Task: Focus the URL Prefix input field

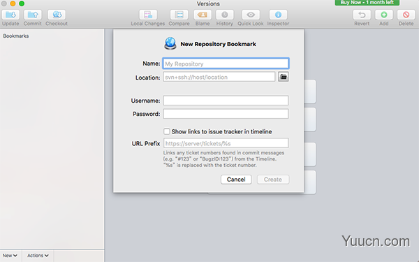Action: tap(226, 143)
